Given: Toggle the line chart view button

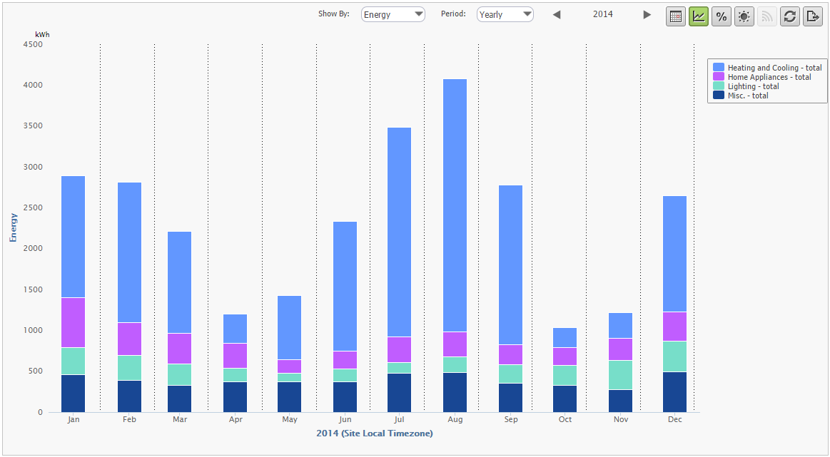Looking at the screenshot, I should tap(699, 16).
